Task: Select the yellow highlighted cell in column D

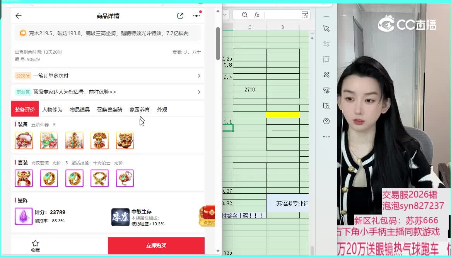Action: click(283, 115)
